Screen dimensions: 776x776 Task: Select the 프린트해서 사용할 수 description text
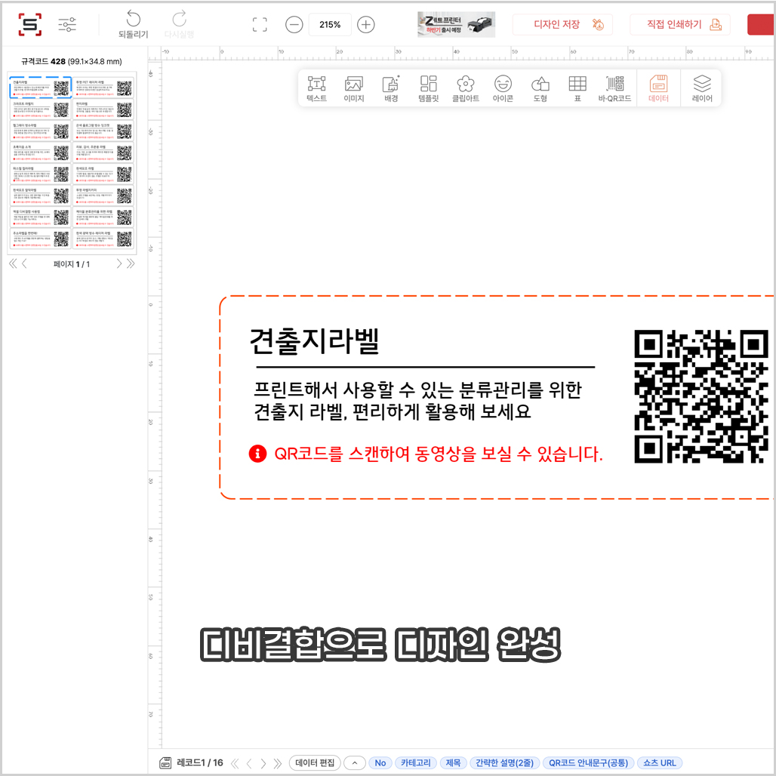(417, 401)
